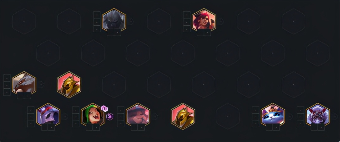The height and width of the screenshot is (142, 340).
Task: Toggle the star-level arrow beside the dark armored champion
Action: 130,21
